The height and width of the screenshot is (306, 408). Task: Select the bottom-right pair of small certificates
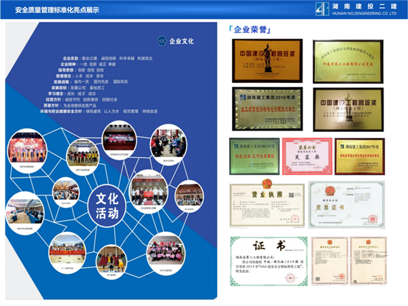tap(347, 259)
